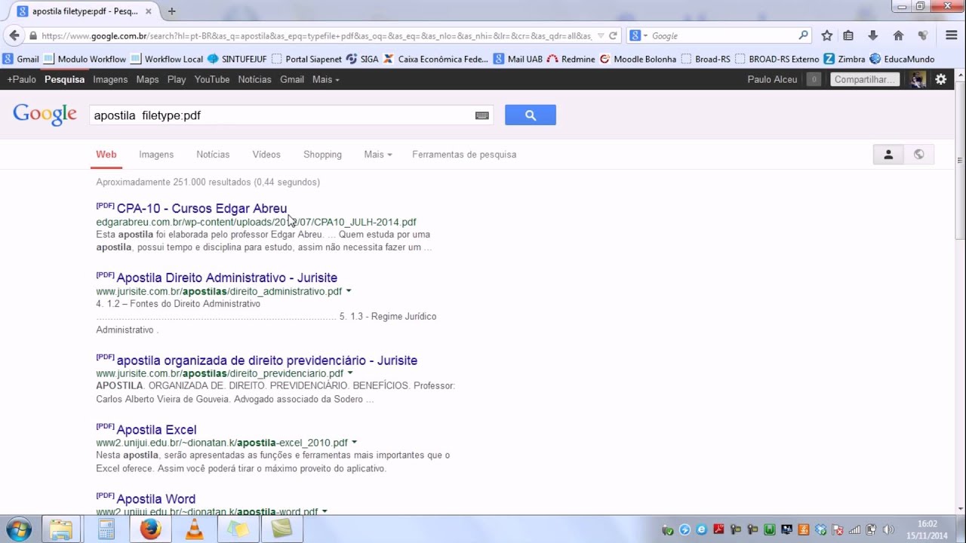Open the Moodle Bolonha bookmark

pos(638,59)
